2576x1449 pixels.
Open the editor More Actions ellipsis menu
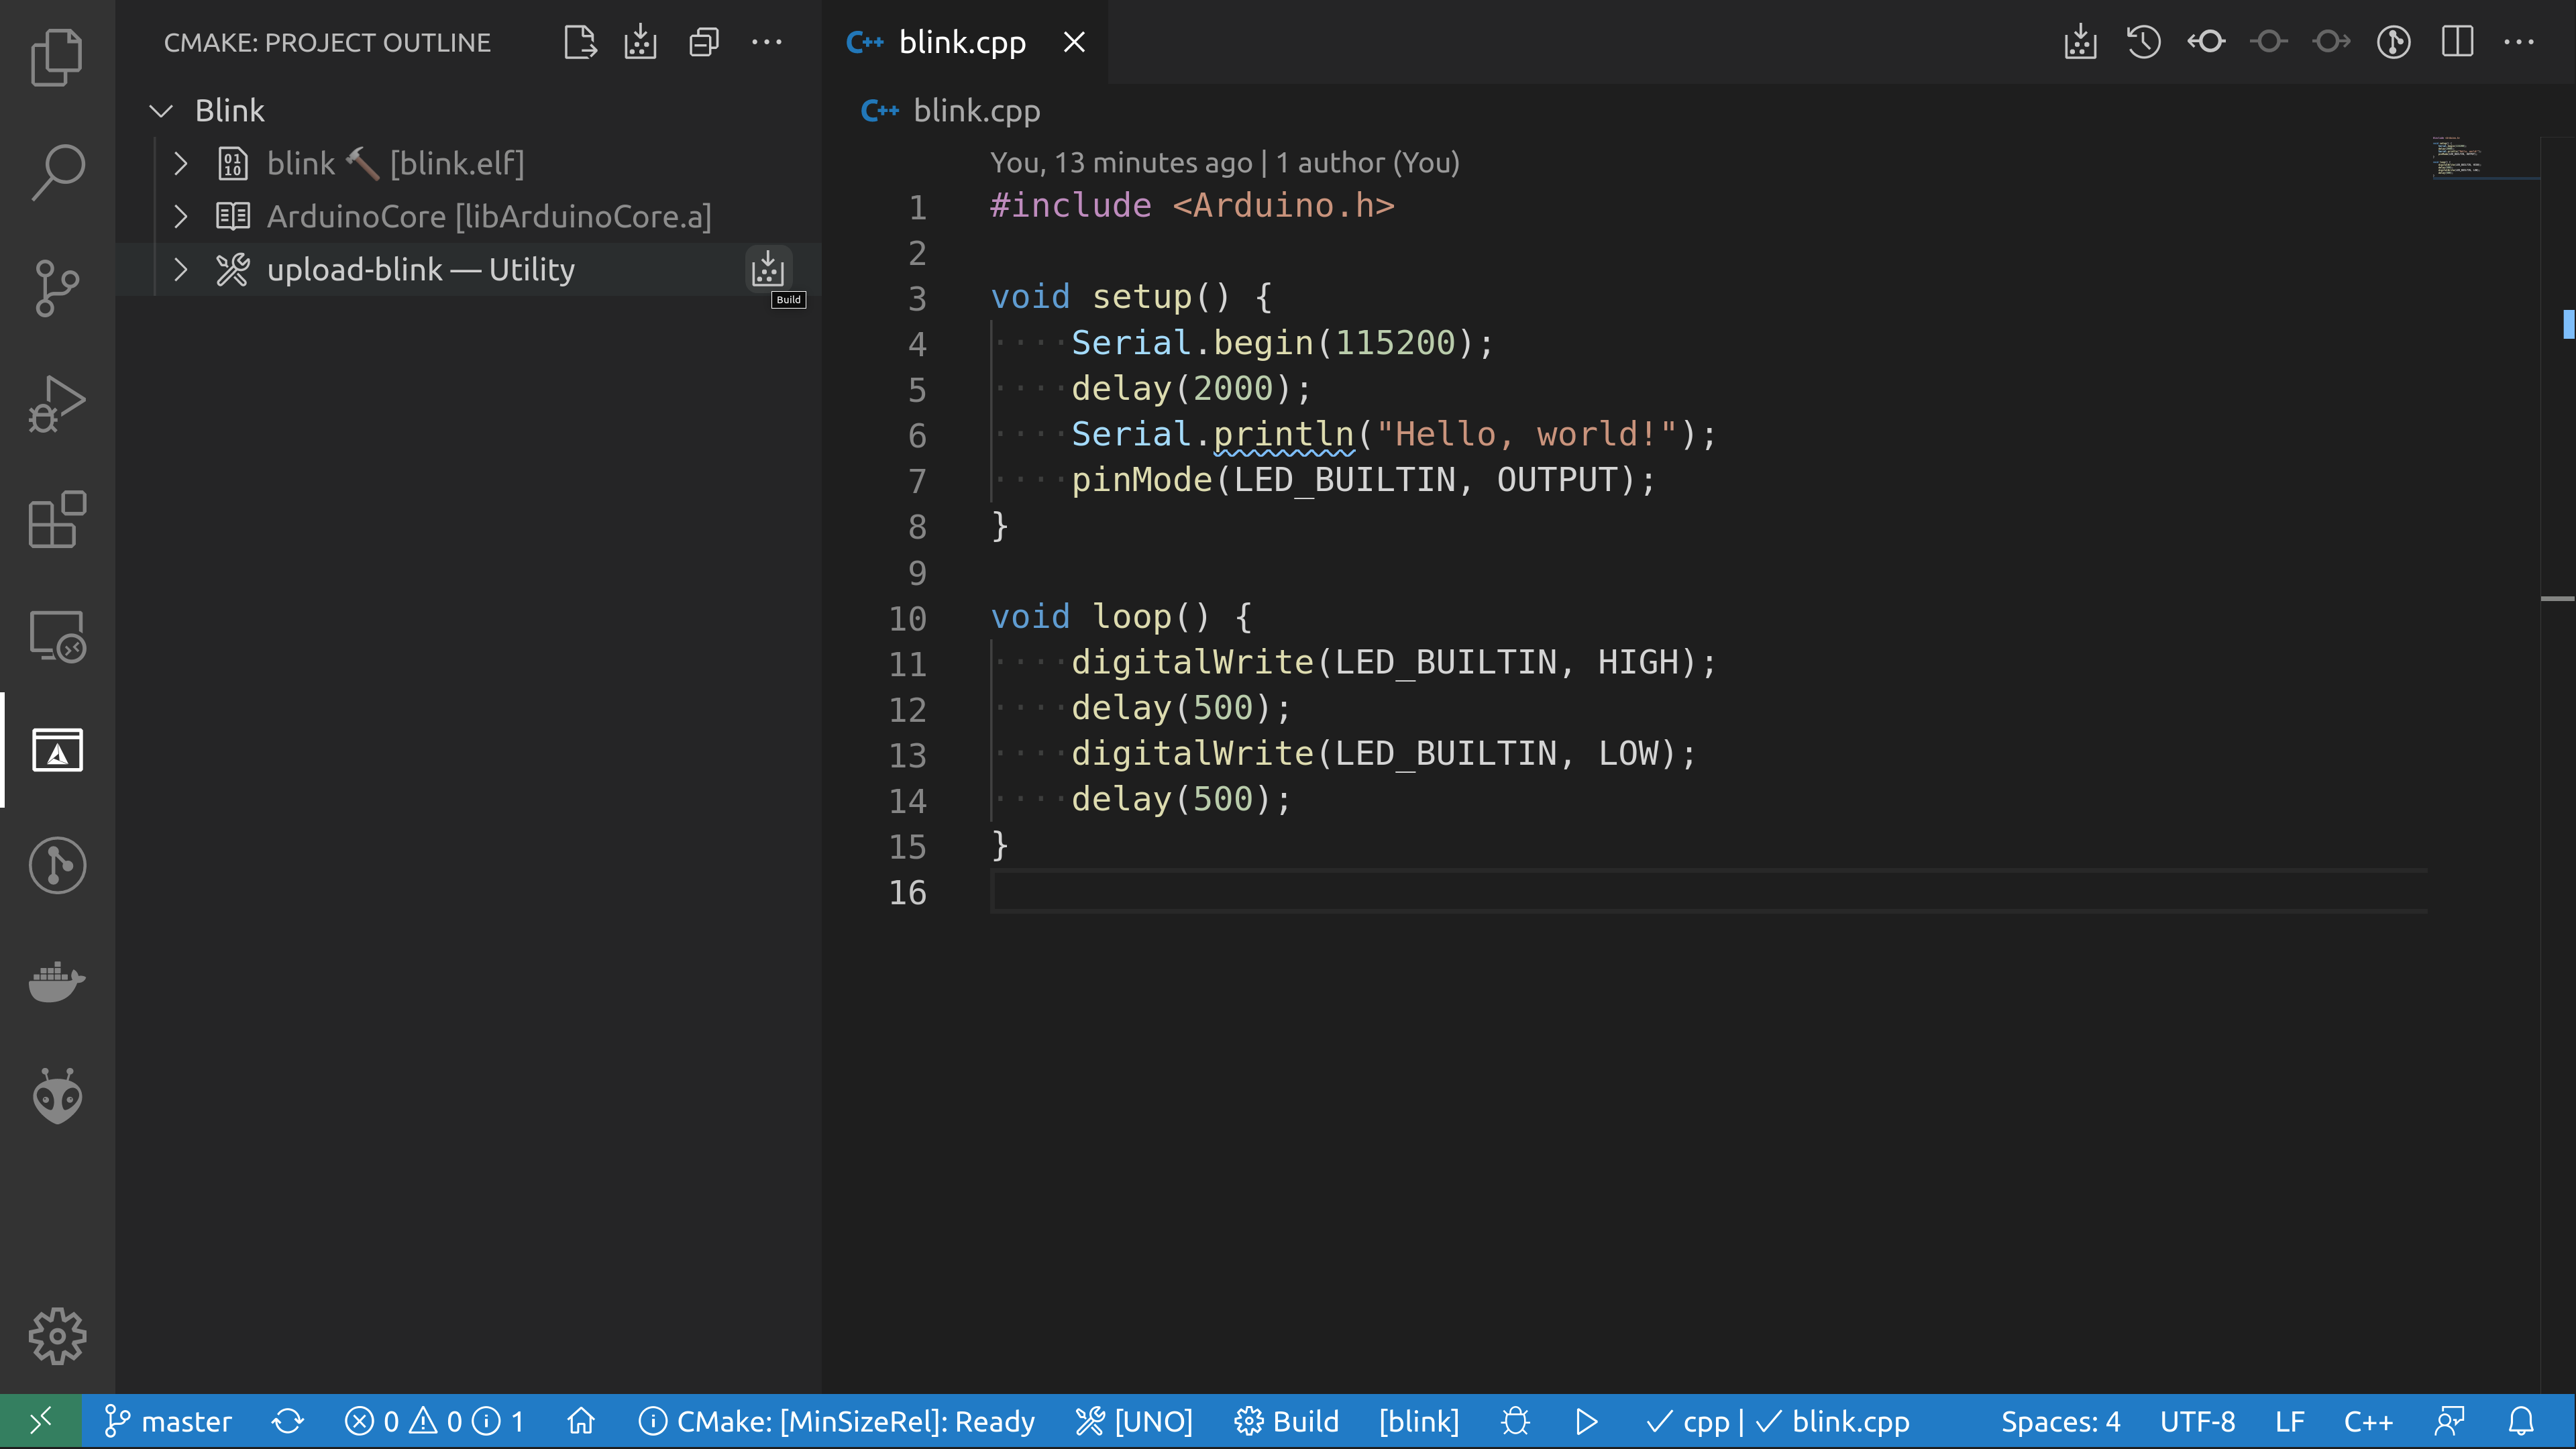pyautogui.click(x=2519, y=42)
